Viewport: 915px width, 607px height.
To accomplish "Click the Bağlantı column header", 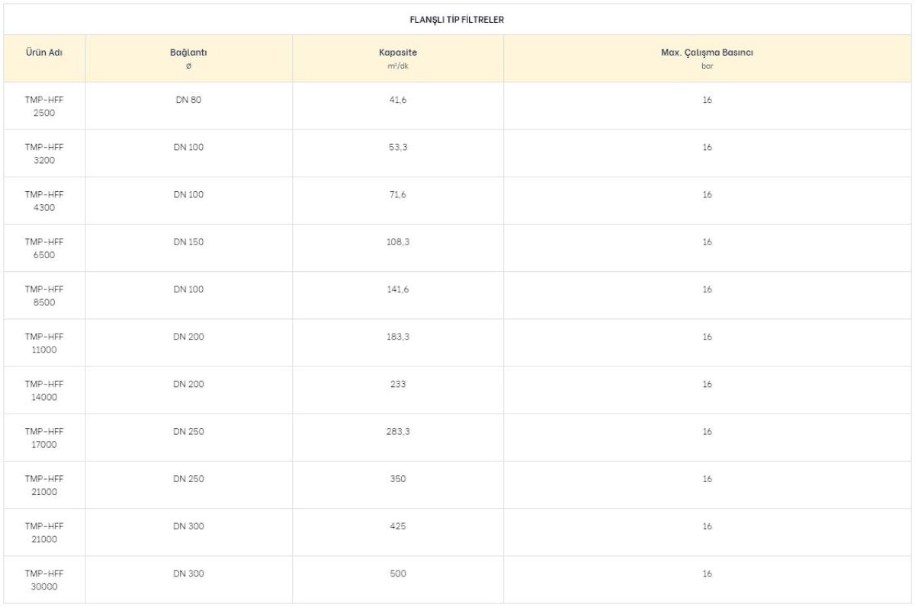I will 188,59.
